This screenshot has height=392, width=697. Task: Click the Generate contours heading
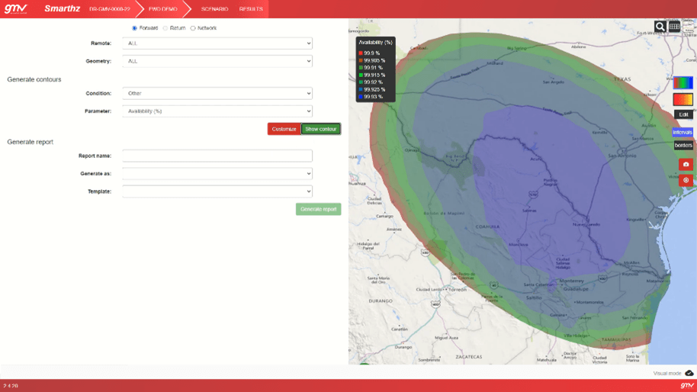coord(34,79)
